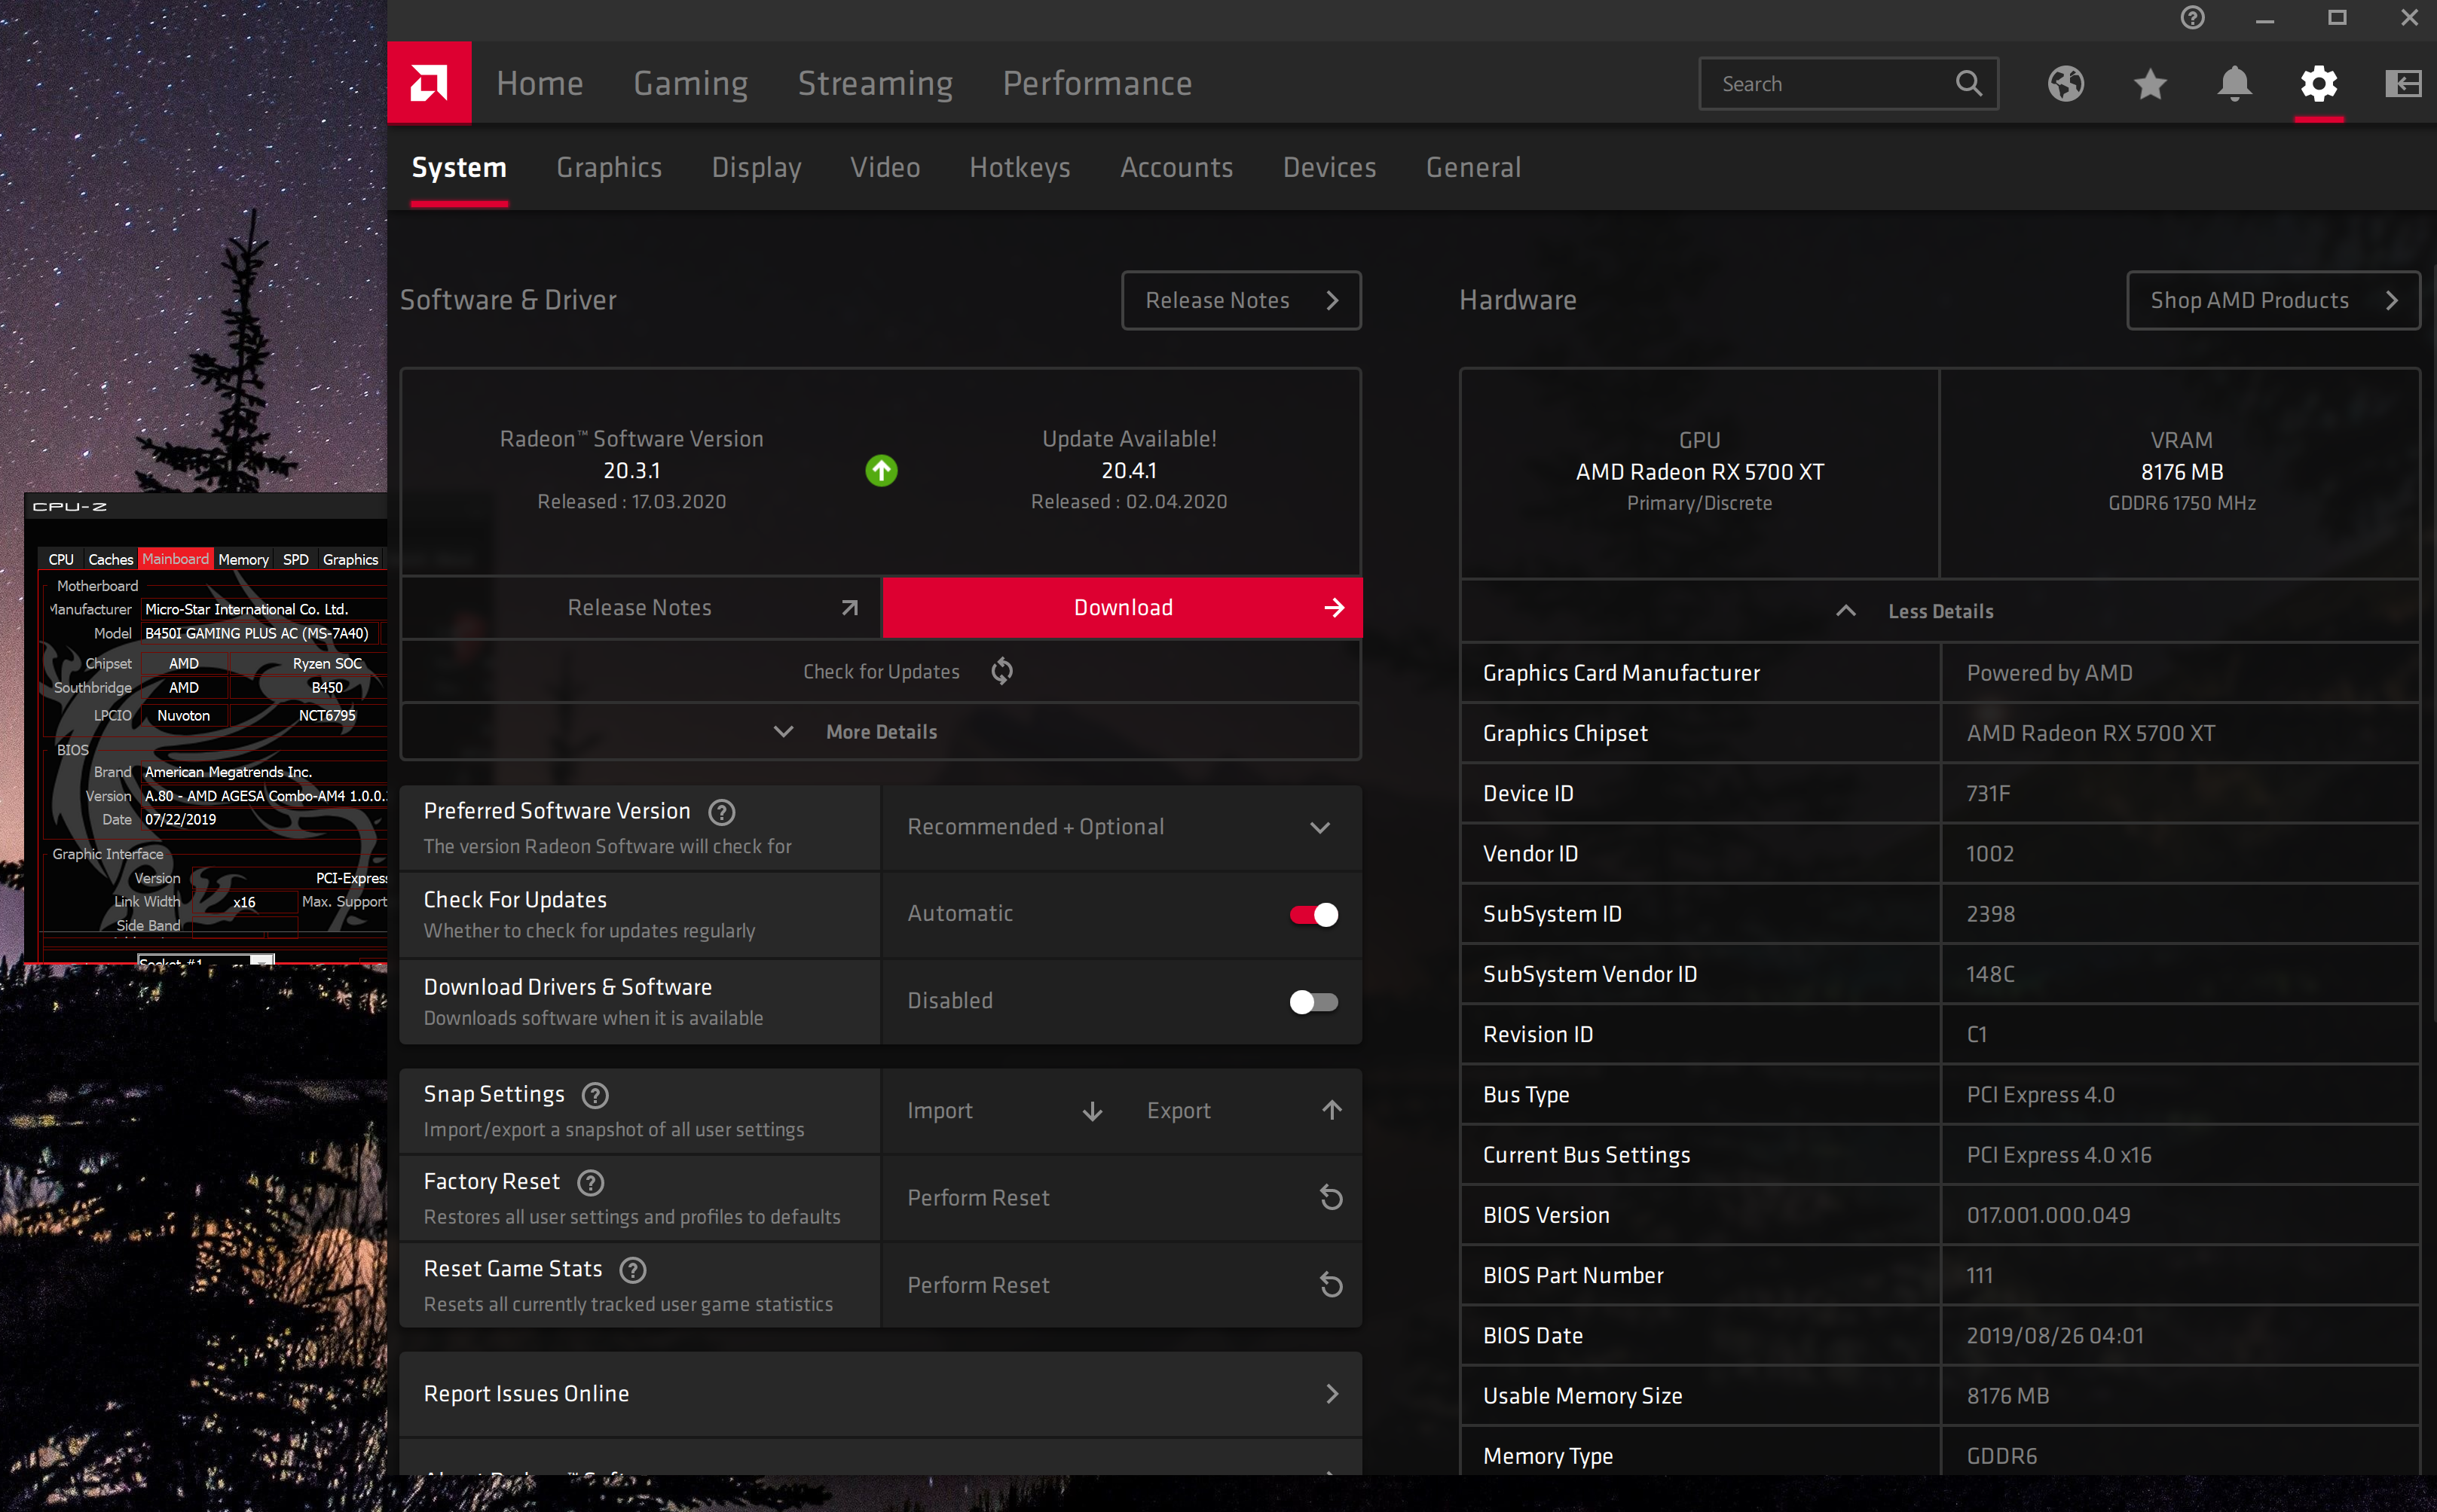Click the GPU AMD Radeon RX 5700 XT card
The width and height of the screenshot is (2437, 1512).
pos(1699,472)
